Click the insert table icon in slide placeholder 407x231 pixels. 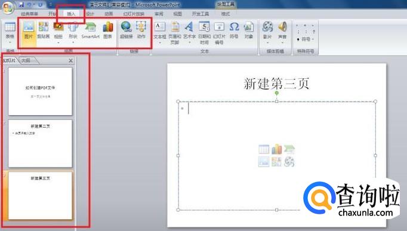(x=264, y=149)
